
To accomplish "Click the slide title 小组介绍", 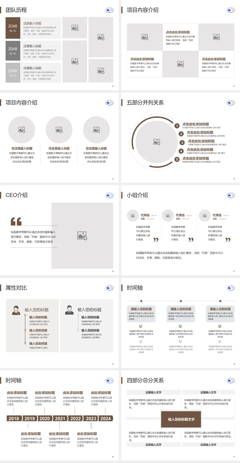I will [137, 195].
